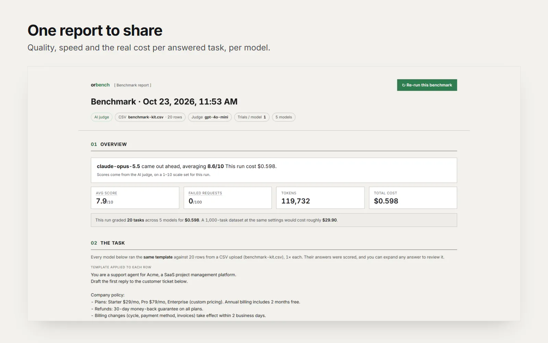Click the AVG SCORE label
The height and width of the screenshot is (343, 548).
pos(107,193)
